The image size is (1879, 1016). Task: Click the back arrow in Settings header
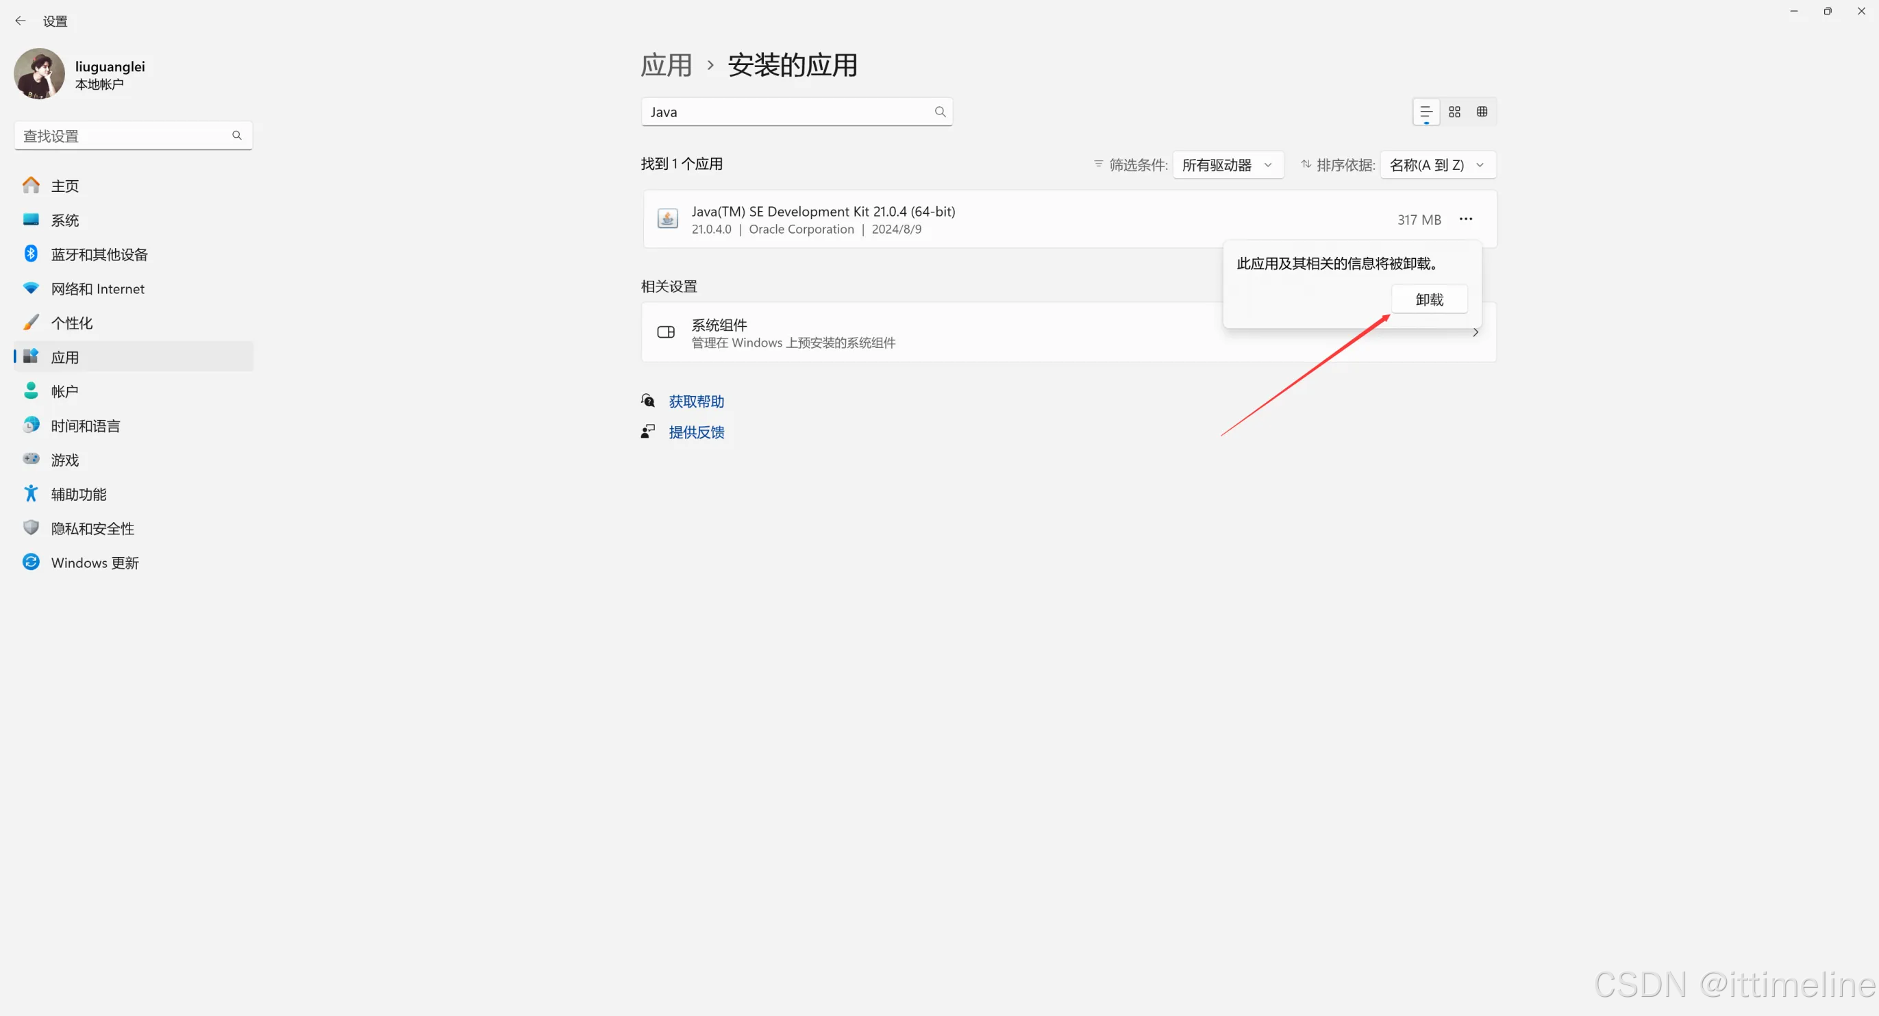click(21, 21)
